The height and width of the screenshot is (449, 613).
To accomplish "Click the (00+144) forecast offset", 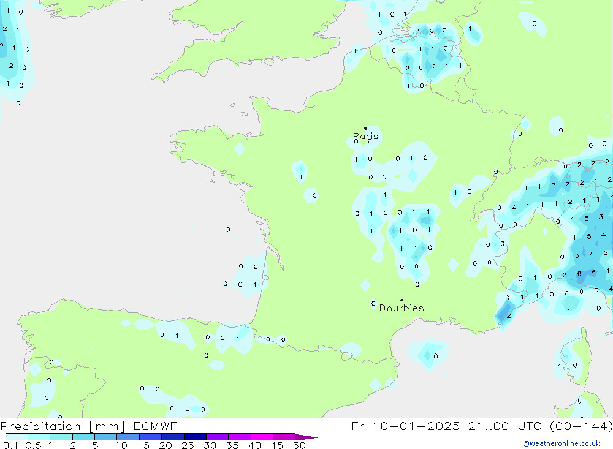I will [579, 426].
